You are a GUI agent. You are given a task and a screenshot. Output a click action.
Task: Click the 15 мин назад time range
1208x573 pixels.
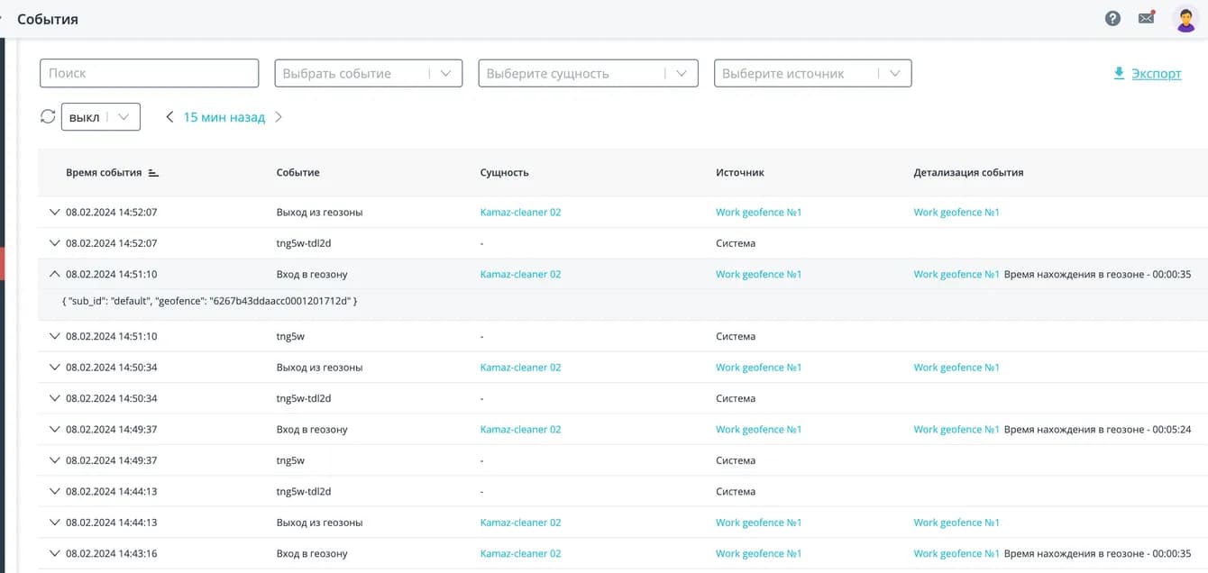pyautogui.click(x=224, y=117)
